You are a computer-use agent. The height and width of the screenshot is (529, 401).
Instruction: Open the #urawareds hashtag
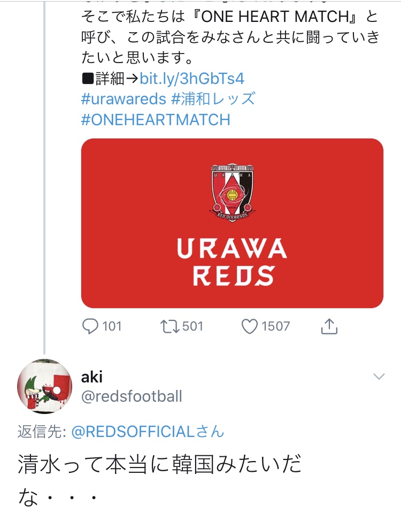(x=123, y=99)
